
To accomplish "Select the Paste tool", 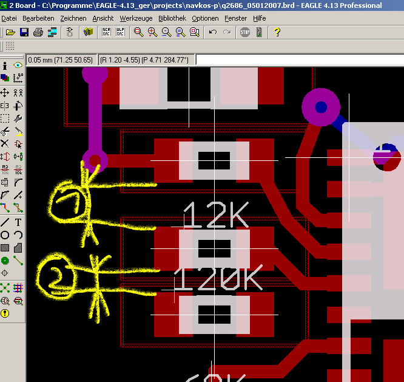I will (x=18, y=132).
